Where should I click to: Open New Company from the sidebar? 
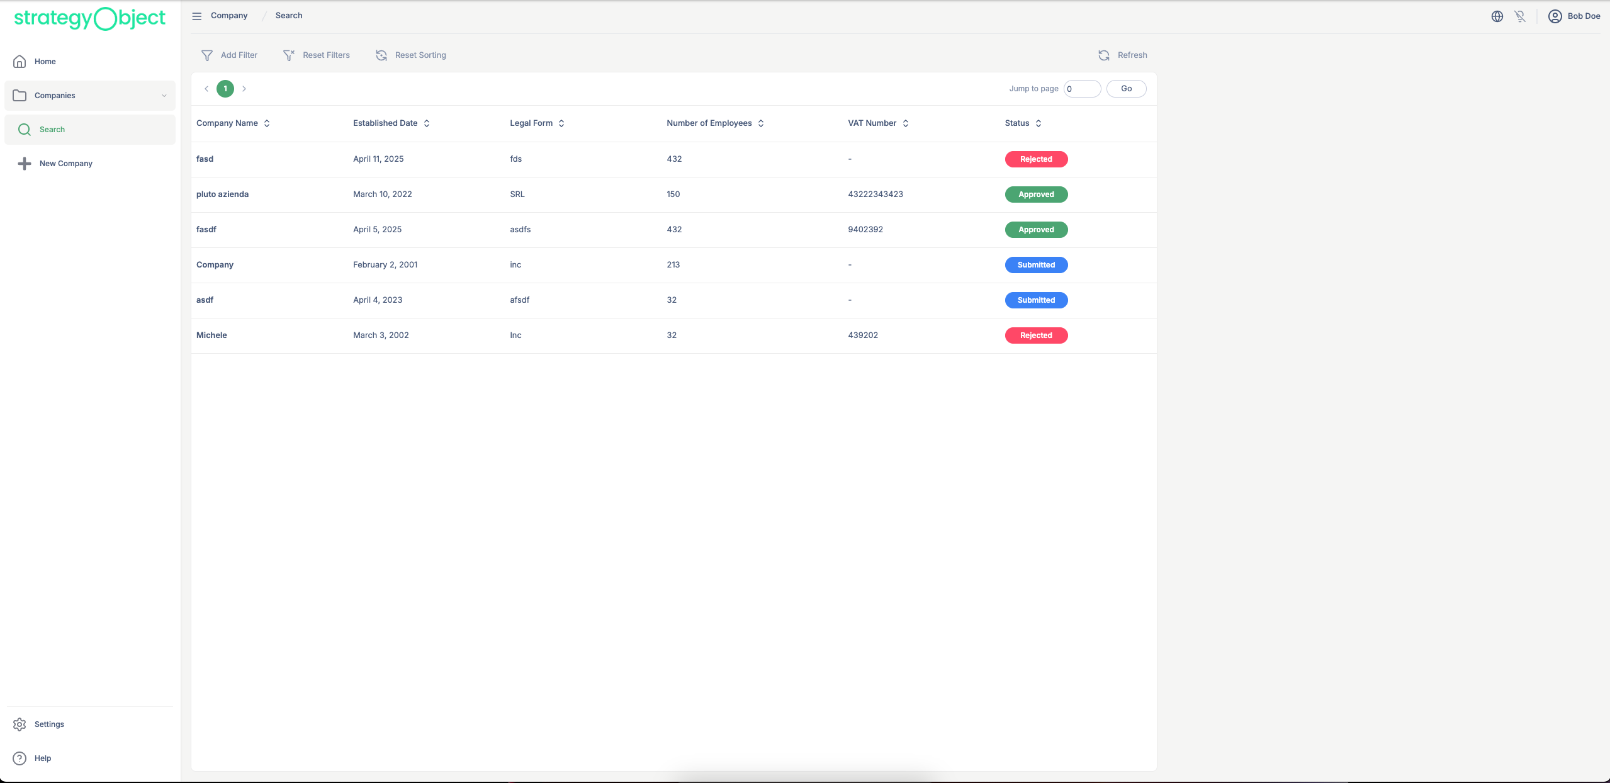pos(65,164)
